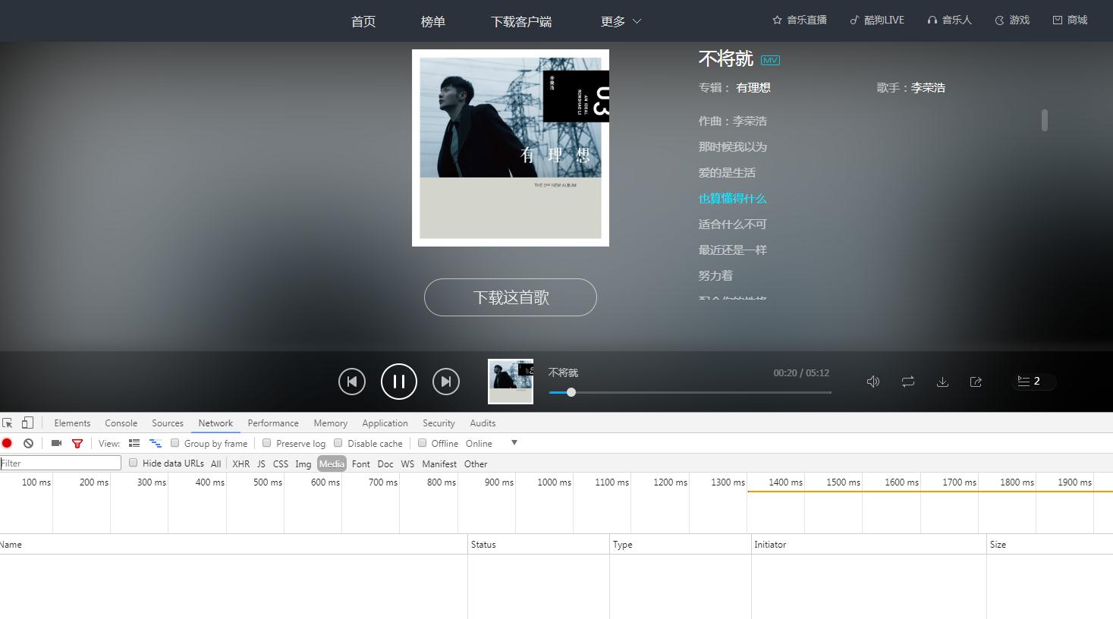The height and width of the screenshot is (619, 1113).
Task: Open the network filter funnel icon
Action: (77, 443)
